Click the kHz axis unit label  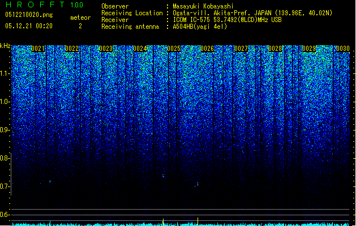click(x=5, y=46)
